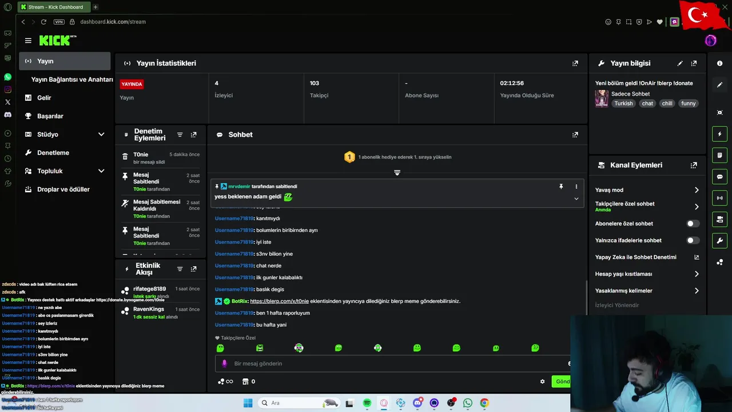The height and width of the screenshot is (412, 732).
Task: Open the three-dot menu on the pinned message
Action: [x=576, y=187]
